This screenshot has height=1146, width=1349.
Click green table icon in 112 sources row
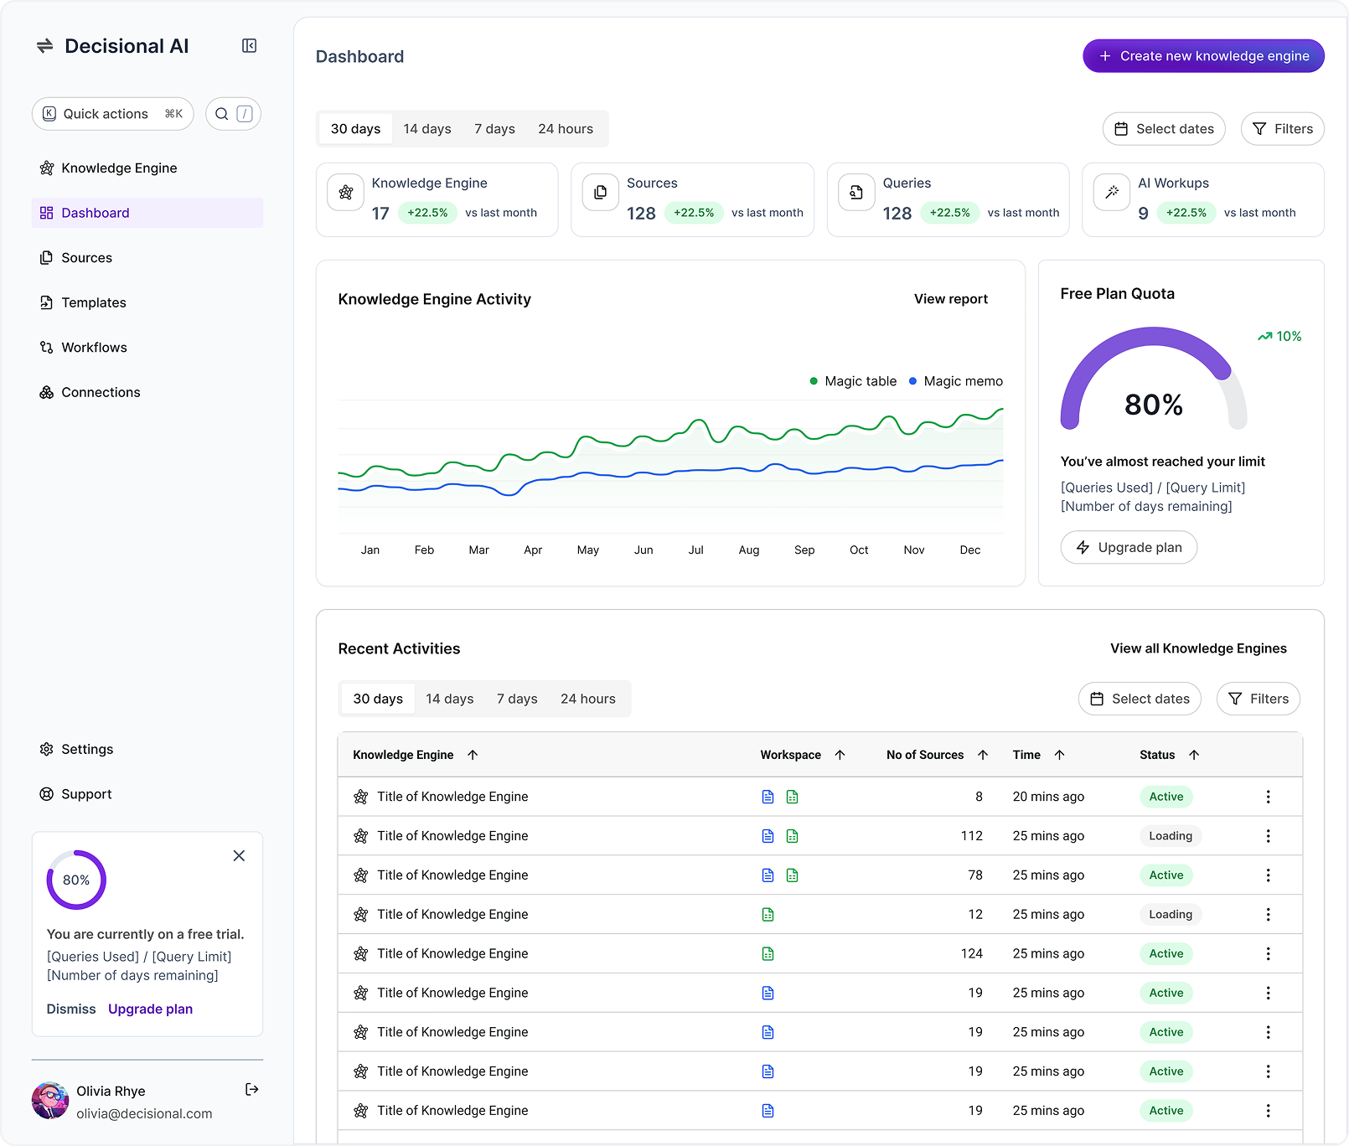click(793, 836)
